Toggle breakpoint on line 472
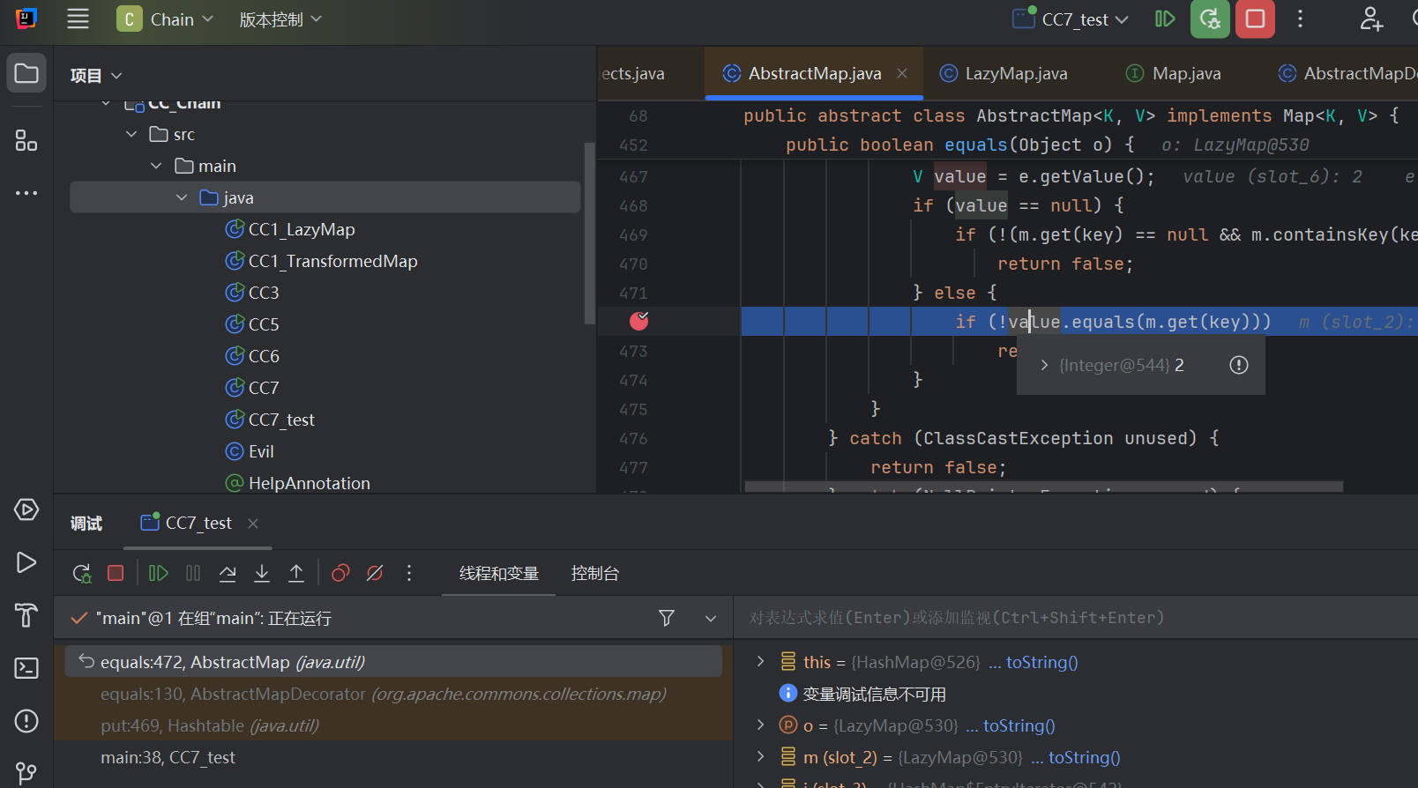1418x788 pixels. tap(639, 322)
